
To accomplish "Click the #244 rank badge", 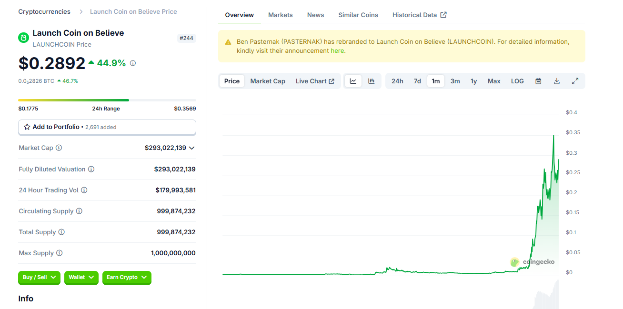I will [x=186, y=38].
